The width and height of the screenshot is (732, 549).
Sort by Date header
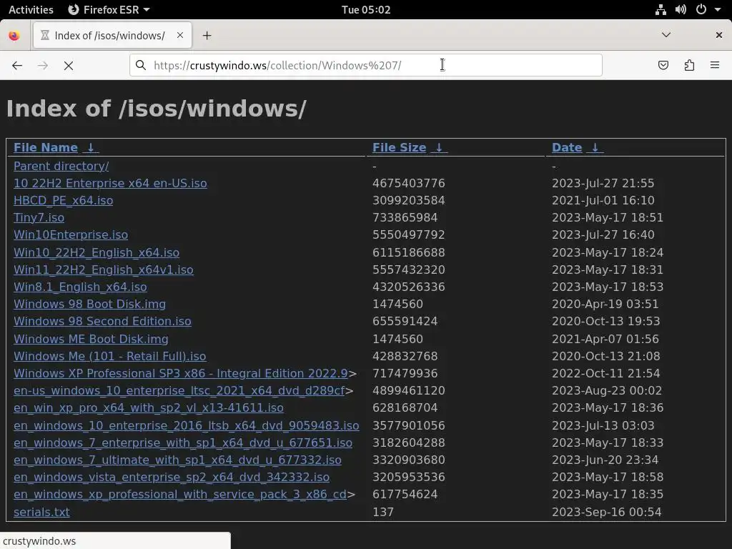[x=567, y=147]
